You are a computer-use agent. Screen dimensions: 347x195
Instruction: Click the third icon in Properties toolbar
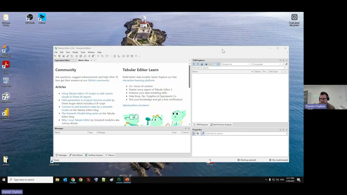pos(203,134)
